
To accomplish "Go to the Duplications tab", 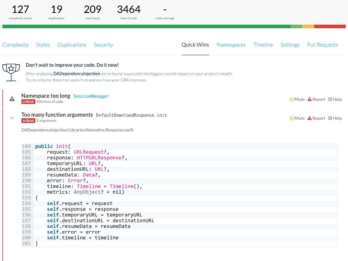I will pos(72,45).
